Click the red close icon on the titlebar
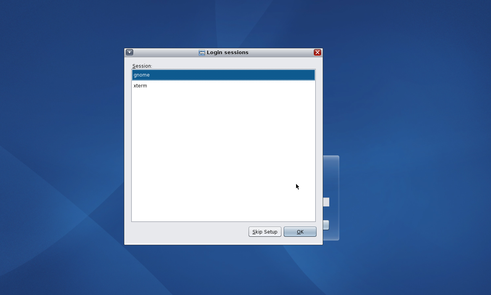491x295 pixels. [317, 52]
